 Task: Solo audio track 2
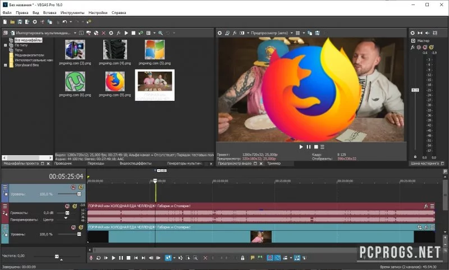pyautogui.click(x=75, y=206)
